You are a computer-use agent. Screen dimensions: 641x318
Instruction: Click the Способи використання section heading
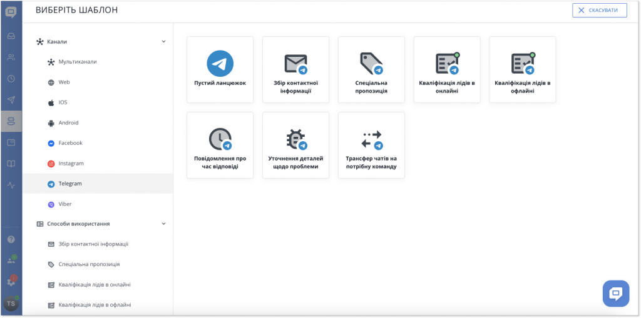tap(78, 224)
